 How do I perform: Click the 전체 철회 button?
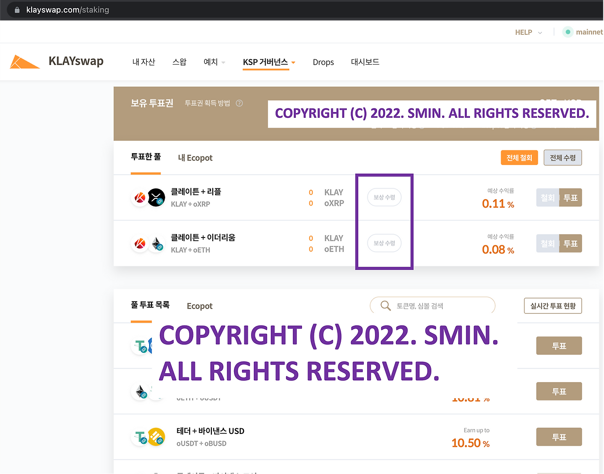tap(519, 158)
